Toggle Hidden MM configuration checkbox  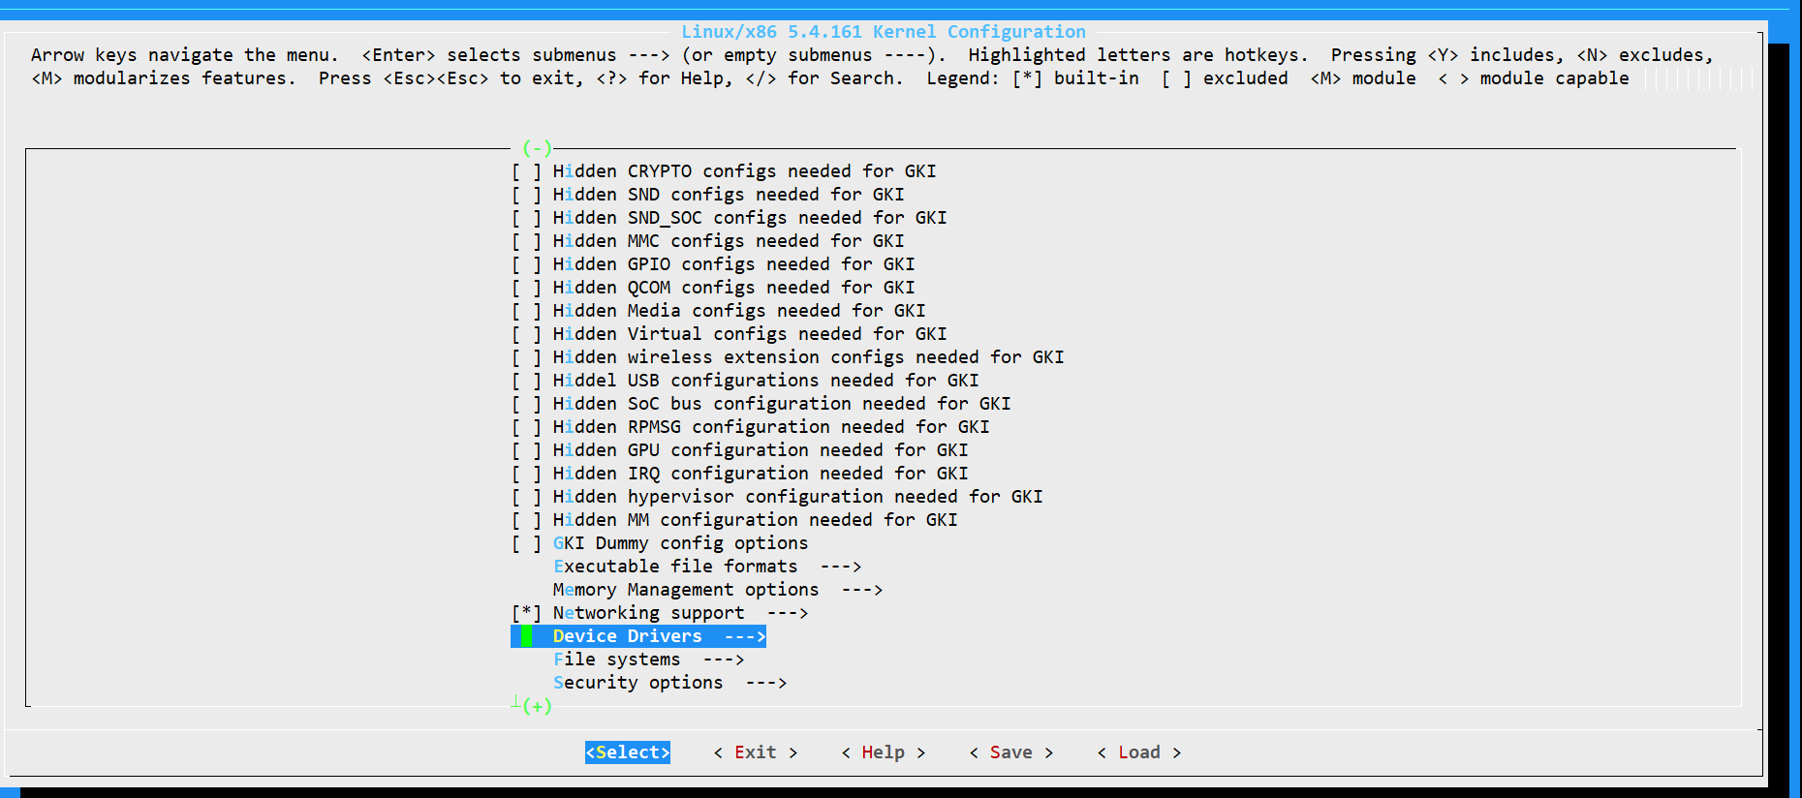526,520
